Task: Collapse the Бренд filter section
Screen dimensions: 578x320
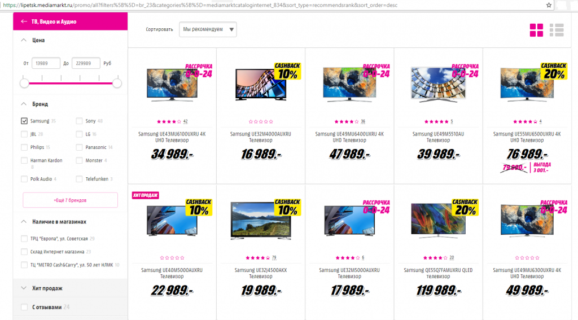Action: pos(24,104)
